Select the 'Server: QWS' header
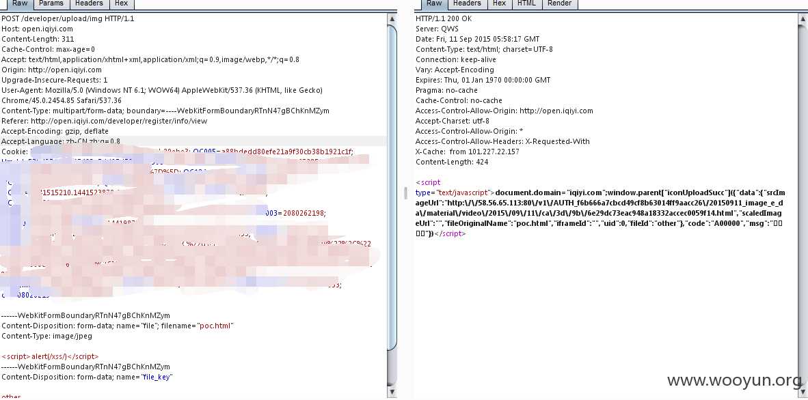This screenshot has width=808, height=400. click(x=437, y=29)
